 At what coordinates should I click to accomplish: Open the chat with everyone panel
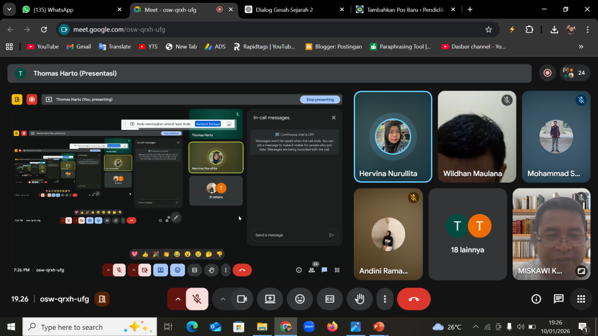[558, 299]
